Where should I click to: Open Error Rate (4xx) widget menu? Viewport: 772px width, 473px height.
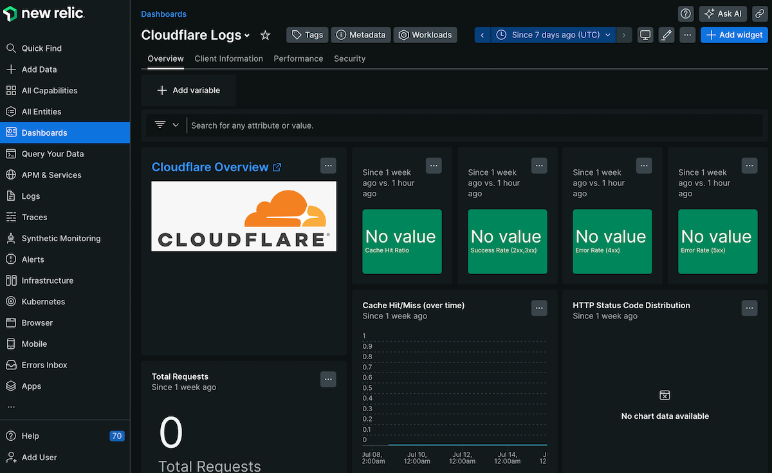pyautogui.click(x=644, y=165)
